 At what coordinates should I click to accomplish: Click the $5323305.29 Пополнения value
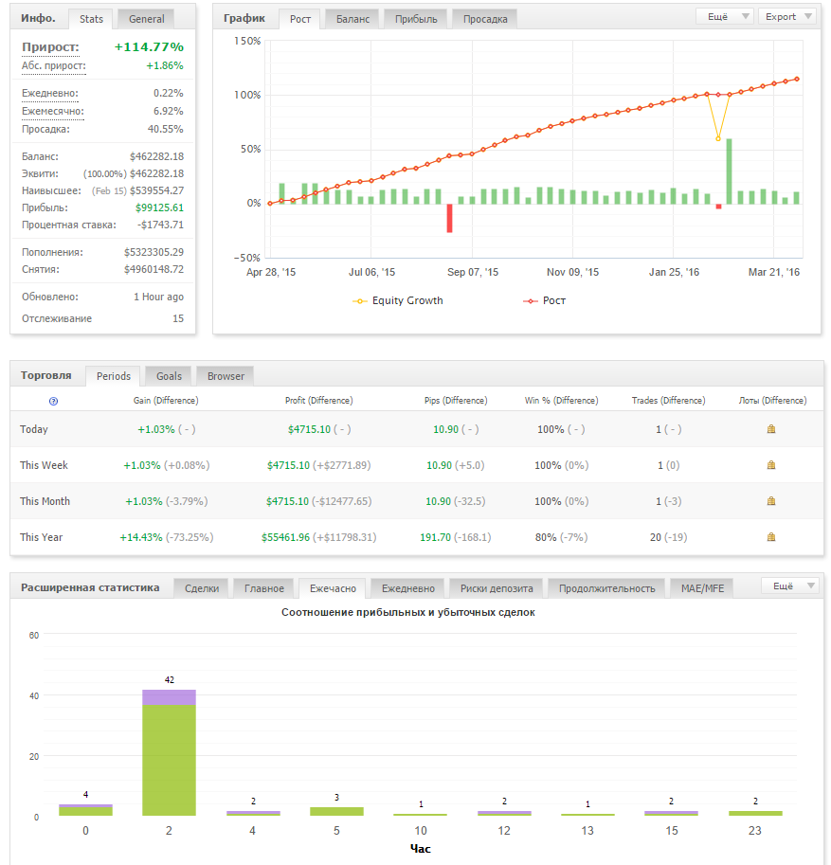(154, 253)
